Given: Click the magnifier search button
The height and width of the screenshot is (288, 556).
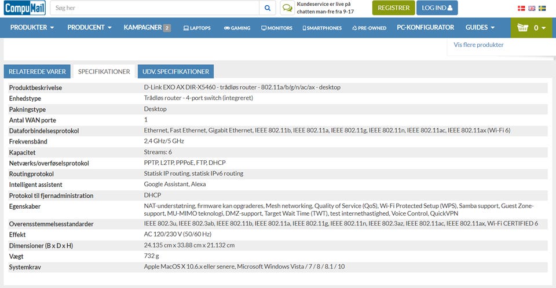Looking at the screenshot, I should click(x=268, y=8).
